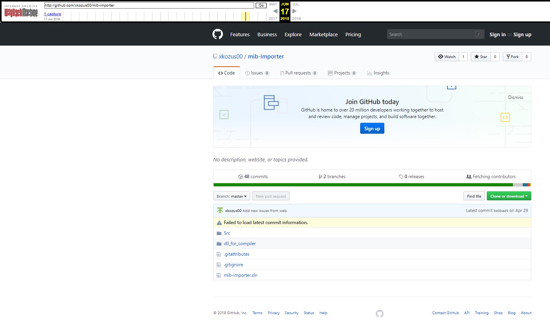
Task: Click Fetching contributors link
Action: (x=491, y=177)
